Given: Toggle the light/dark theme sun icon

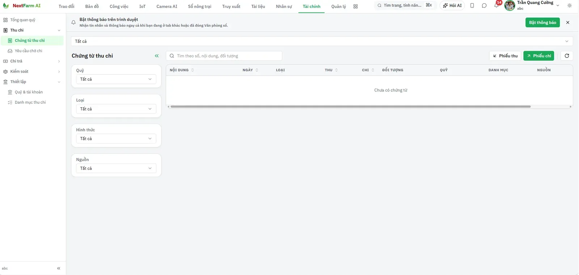Looking at the screenshot, I should [x=569, y=6].
